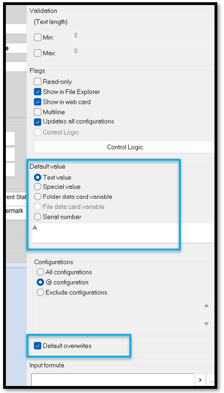Click inside the Input formula text field

[112, 380]
